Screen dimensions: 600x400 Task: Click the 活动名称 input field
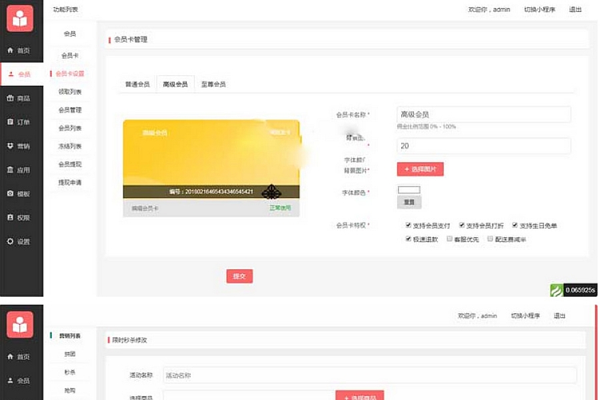coord(369,375)
